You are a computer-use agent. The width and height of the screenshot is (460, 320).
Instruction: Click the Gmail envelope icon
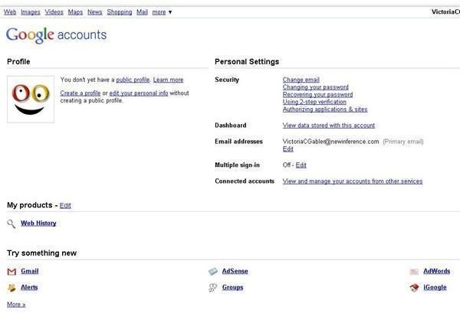pos(11,272)
